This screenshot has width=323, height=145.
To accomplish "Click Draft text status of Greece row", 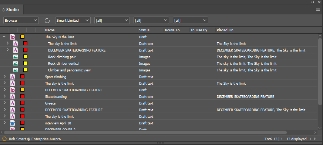I will pyautogui.click(x=146, y=103).
